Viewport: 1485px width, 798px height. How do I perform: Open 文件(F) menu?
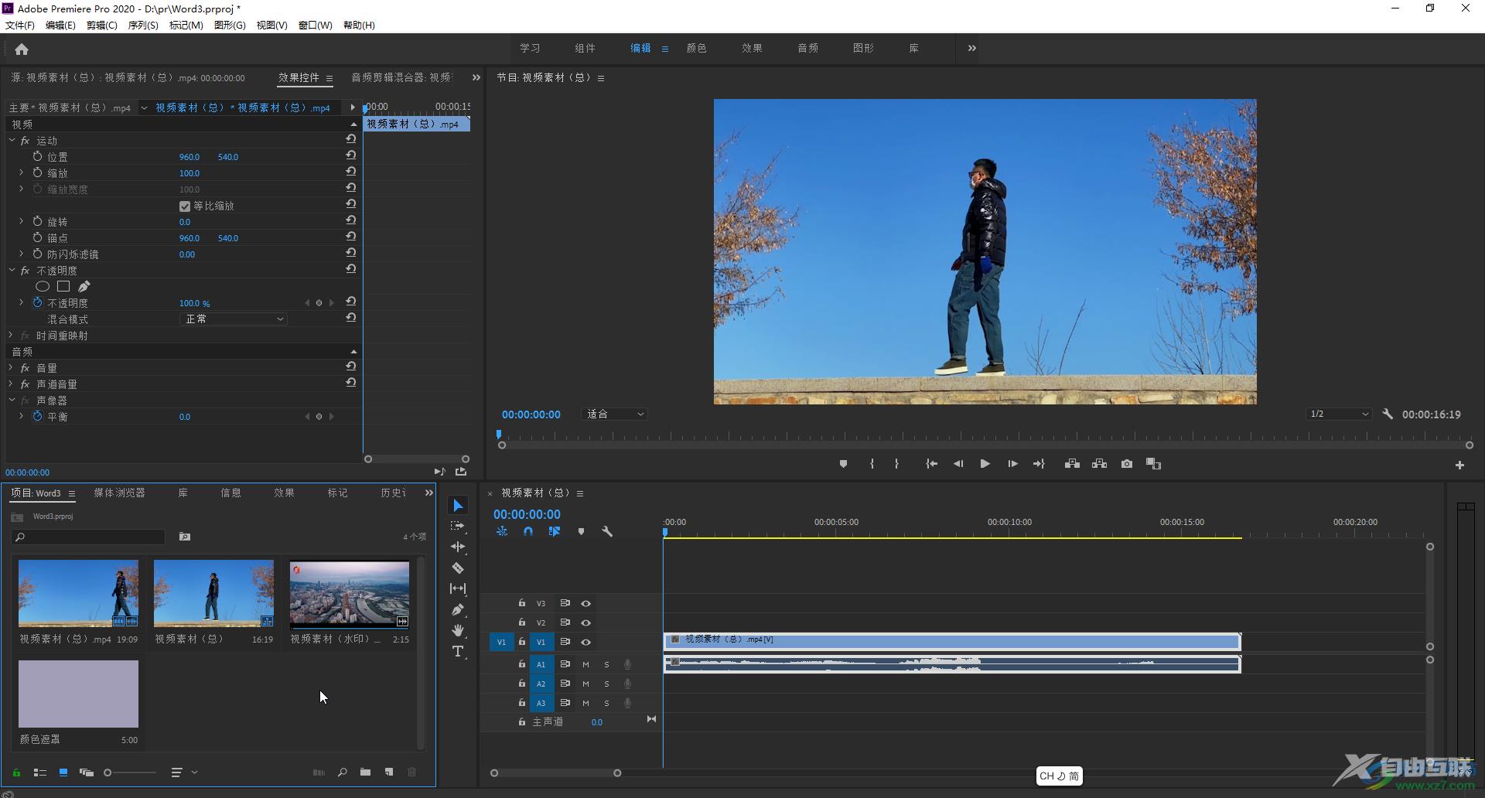pos(20,25)
